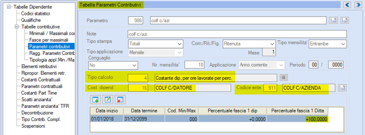Select Minimali / Massimali tree item
365x135 pixels.
tap(52, 33)
